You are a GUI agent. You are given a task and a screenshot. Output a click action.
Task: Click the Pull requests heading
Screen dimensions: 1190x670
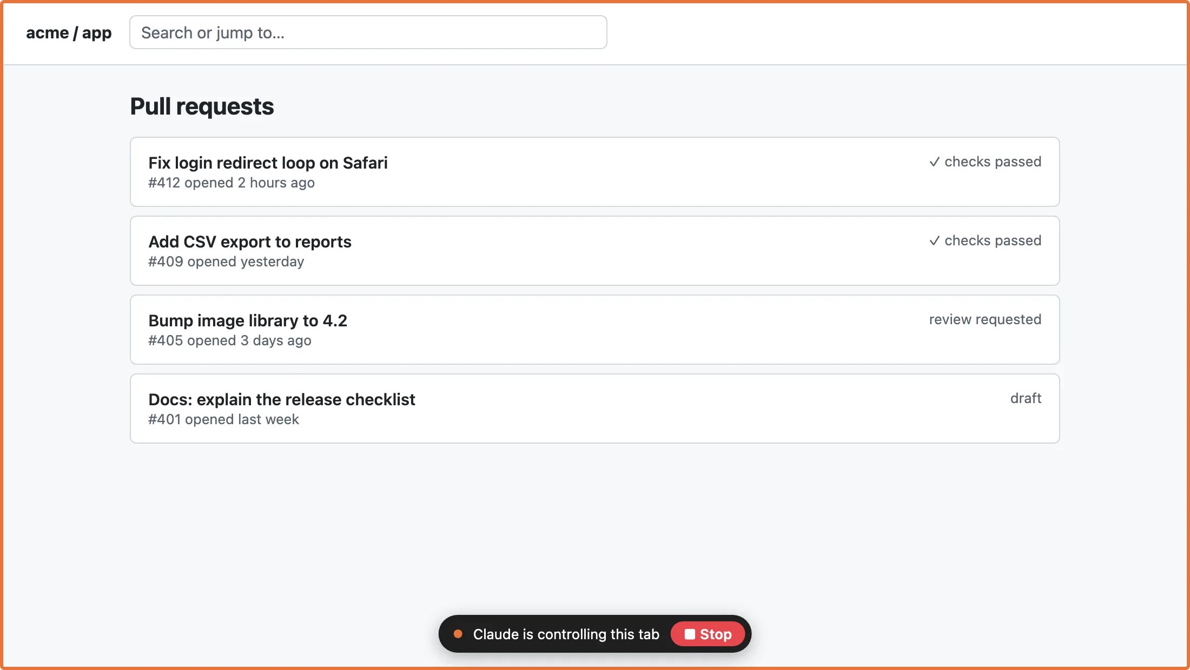point(202,106)
